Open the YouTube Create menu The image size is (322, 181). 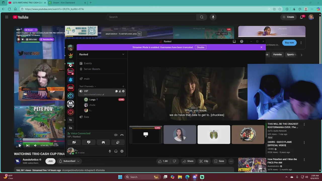click(x=288, y=17)
